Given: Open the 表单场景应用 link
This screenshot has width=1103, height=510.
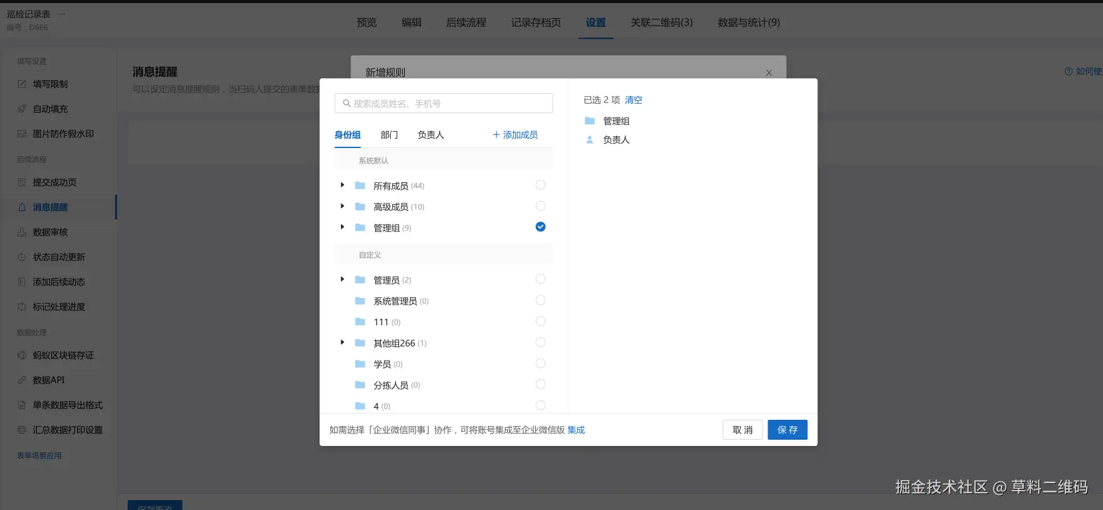Looking at the screenshot, I should (x=39, y=456).
